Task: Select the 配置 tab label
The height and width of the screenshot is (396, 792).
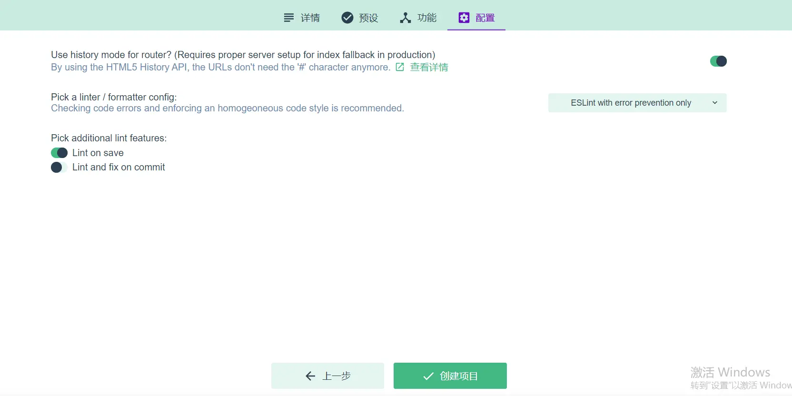Action: tap(485, 18)
